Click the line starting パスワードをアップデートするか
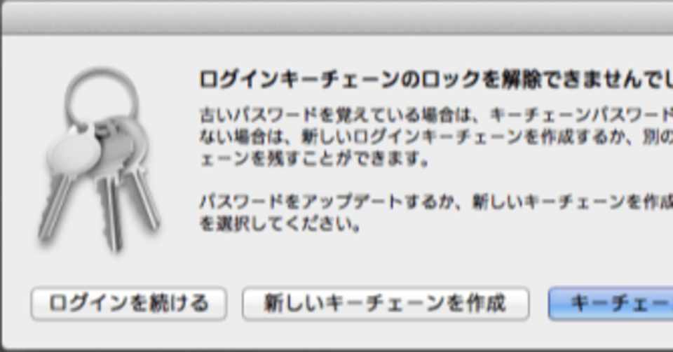The height and width of the screenshot is (352, 673). coord(436,202)
